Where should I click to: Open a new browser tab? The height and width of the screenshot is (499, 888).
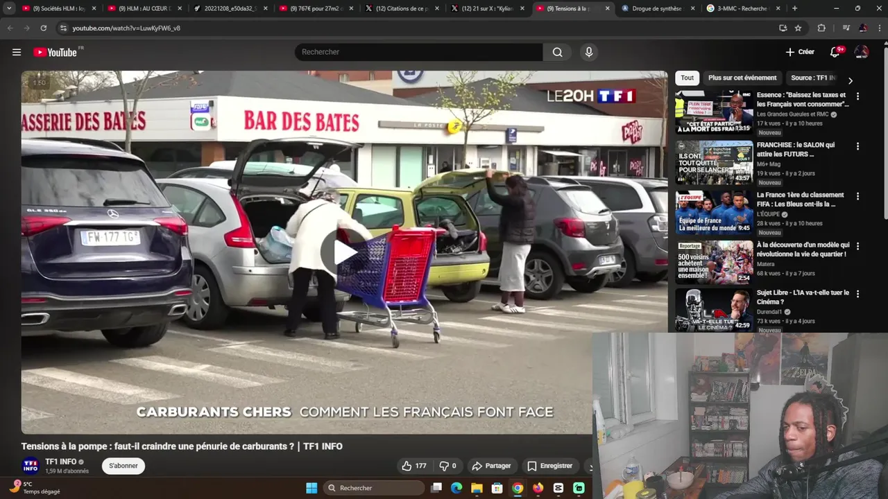tap(794, 8)
